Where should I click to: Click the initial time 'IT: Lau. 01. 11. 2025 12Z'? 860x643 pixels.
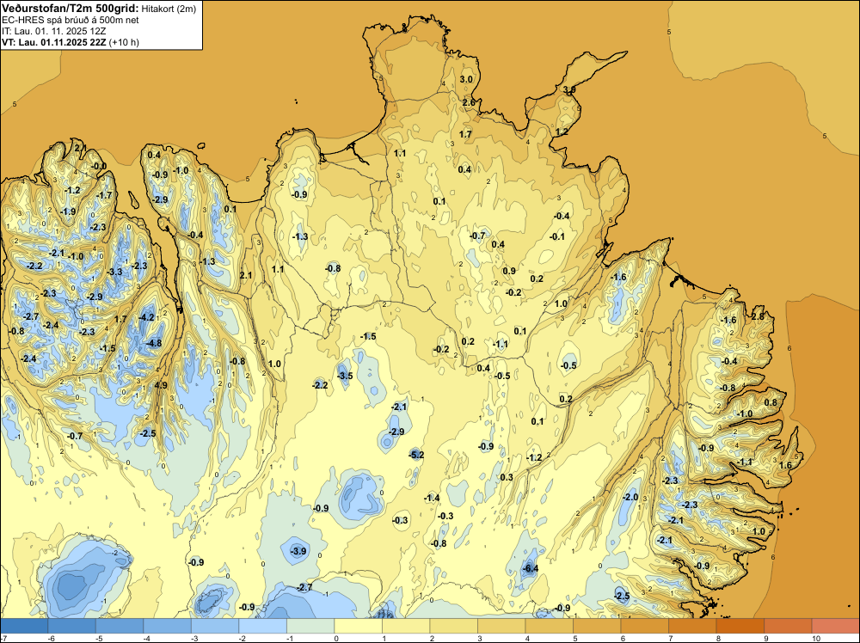pos(53,31)
